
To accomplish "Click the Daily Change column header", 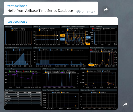I will tap(26, 92).
